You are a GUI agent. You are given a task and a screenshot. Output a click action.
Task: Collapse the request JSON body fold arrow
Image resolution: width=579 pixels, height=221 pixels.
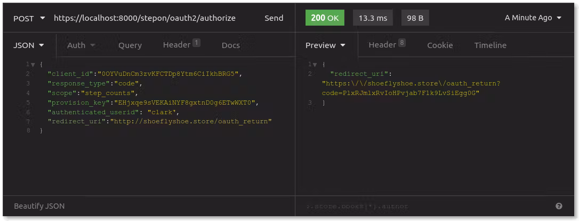tap(33, 65)
